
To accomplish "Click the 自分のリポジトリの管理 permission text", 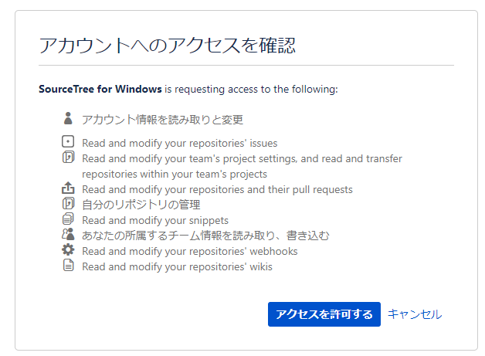I will click(141, 205).
